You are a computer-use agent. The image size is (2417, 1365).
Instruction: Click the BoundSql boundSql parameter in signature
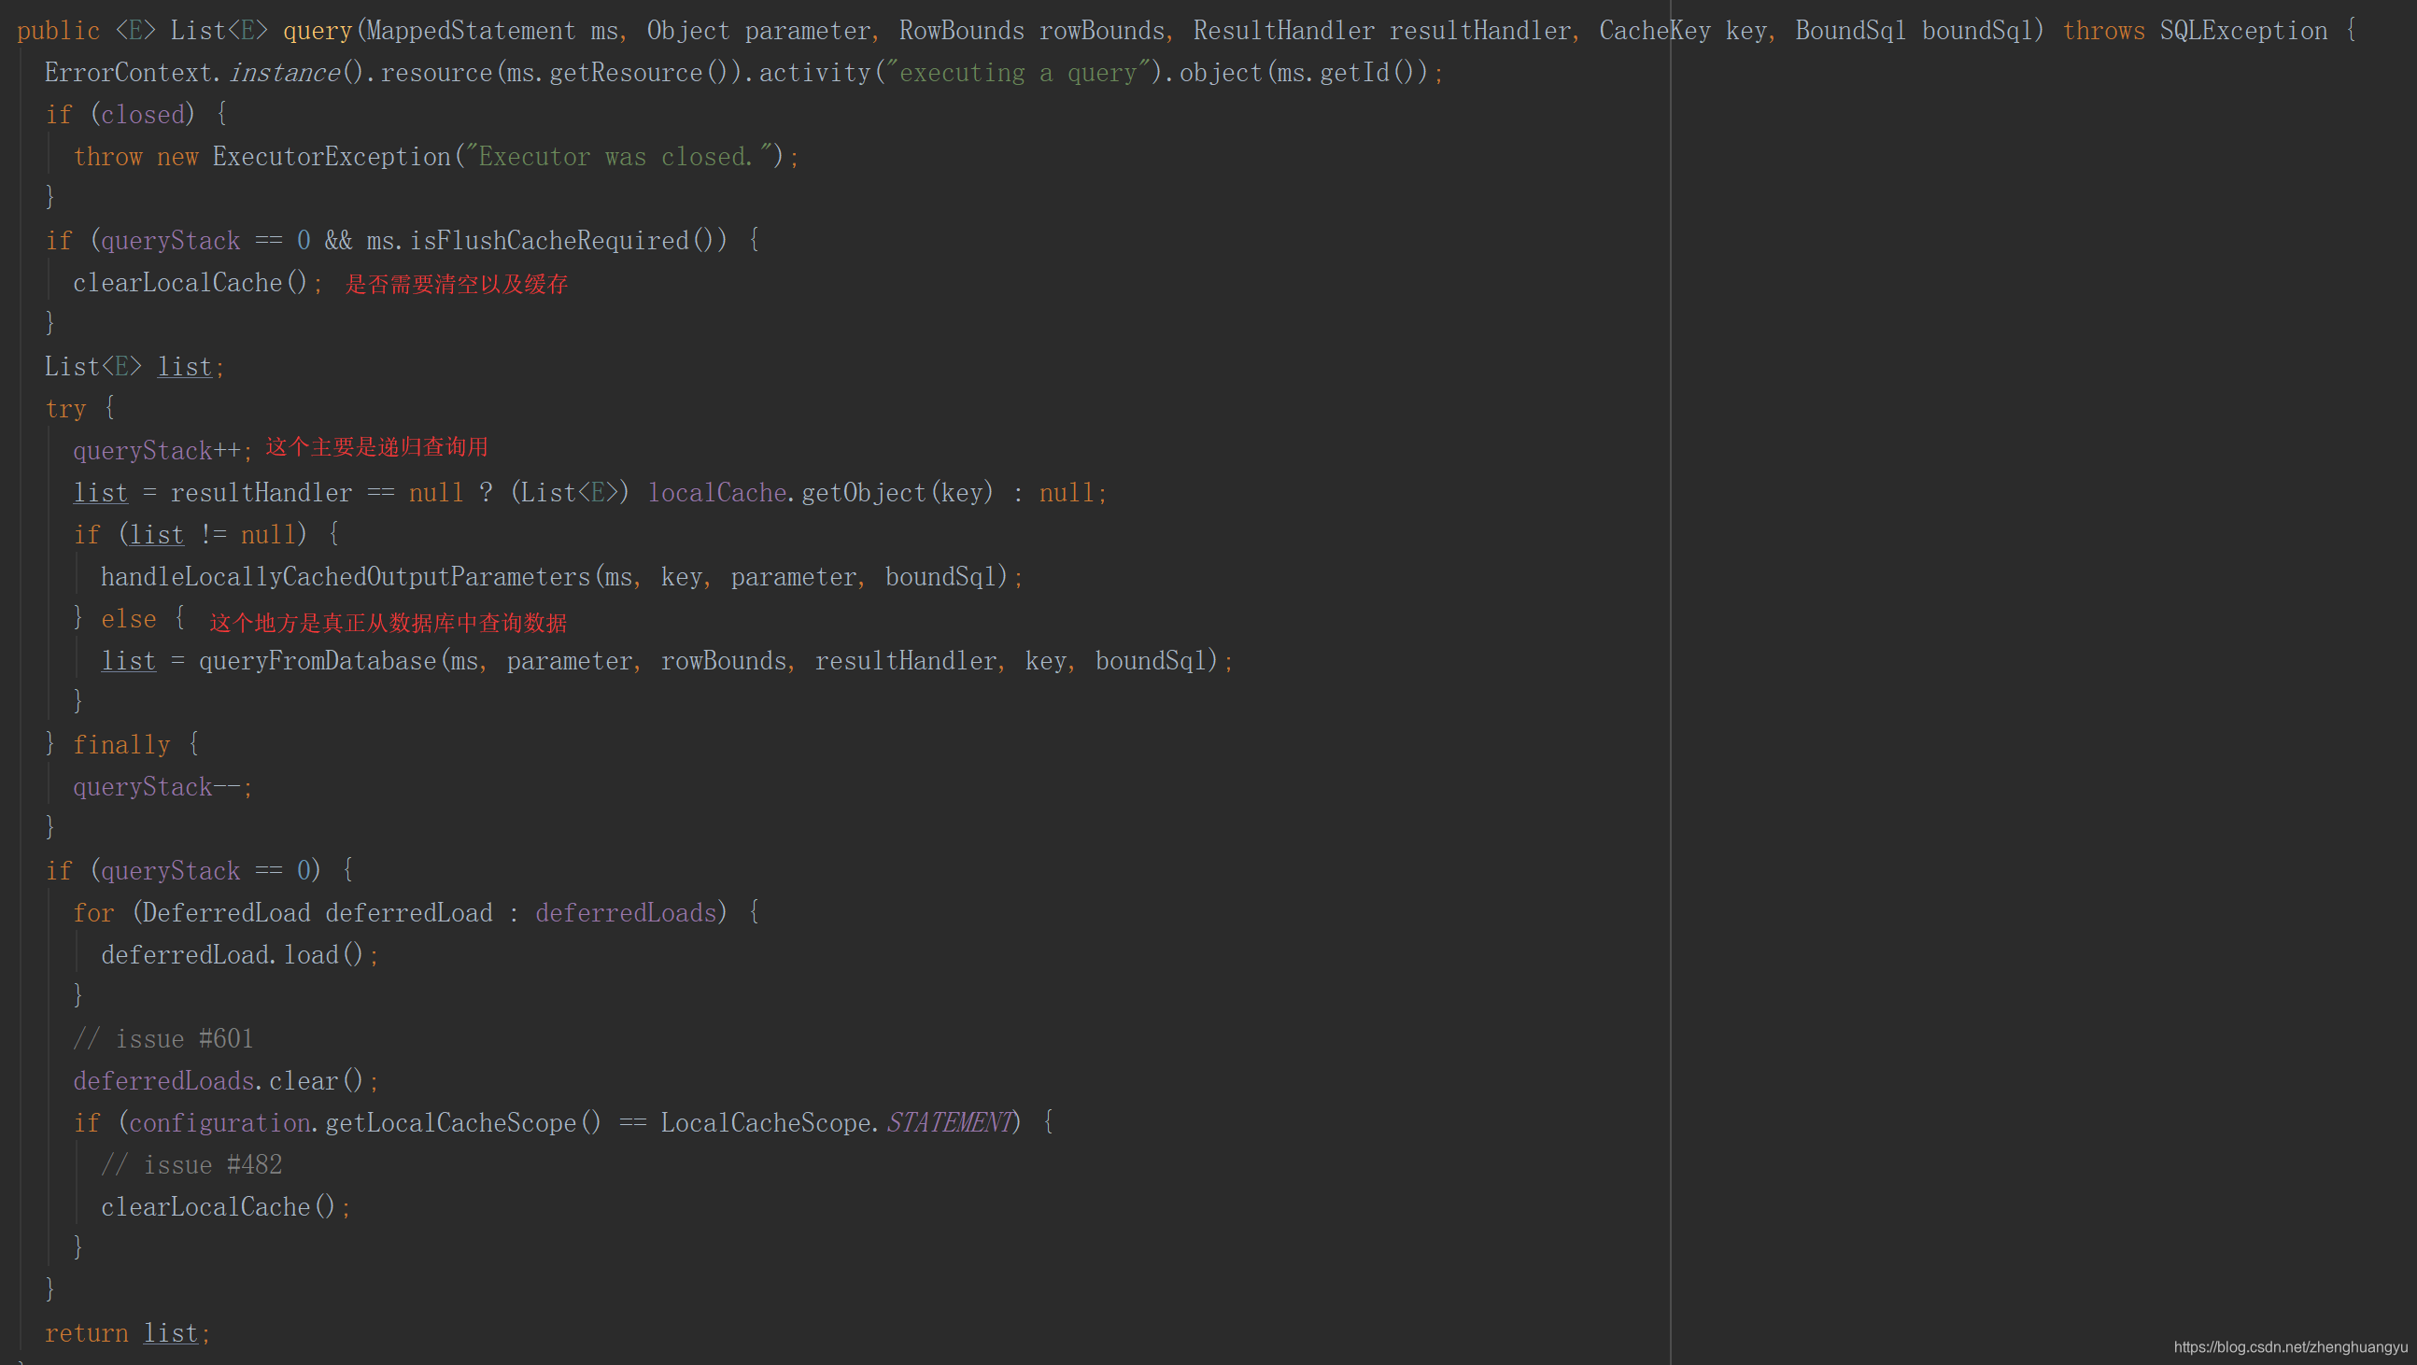coord(1912,31)
